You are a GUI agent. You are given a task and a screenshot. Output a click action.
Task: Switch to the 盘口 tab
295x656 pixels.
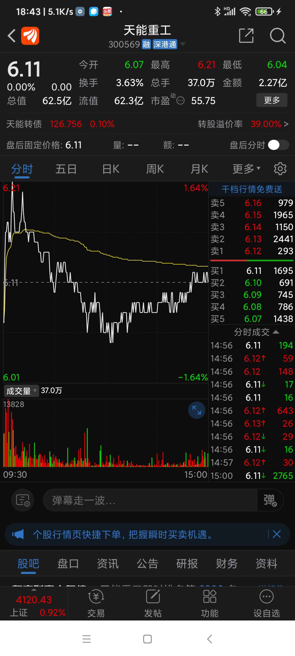68,564
